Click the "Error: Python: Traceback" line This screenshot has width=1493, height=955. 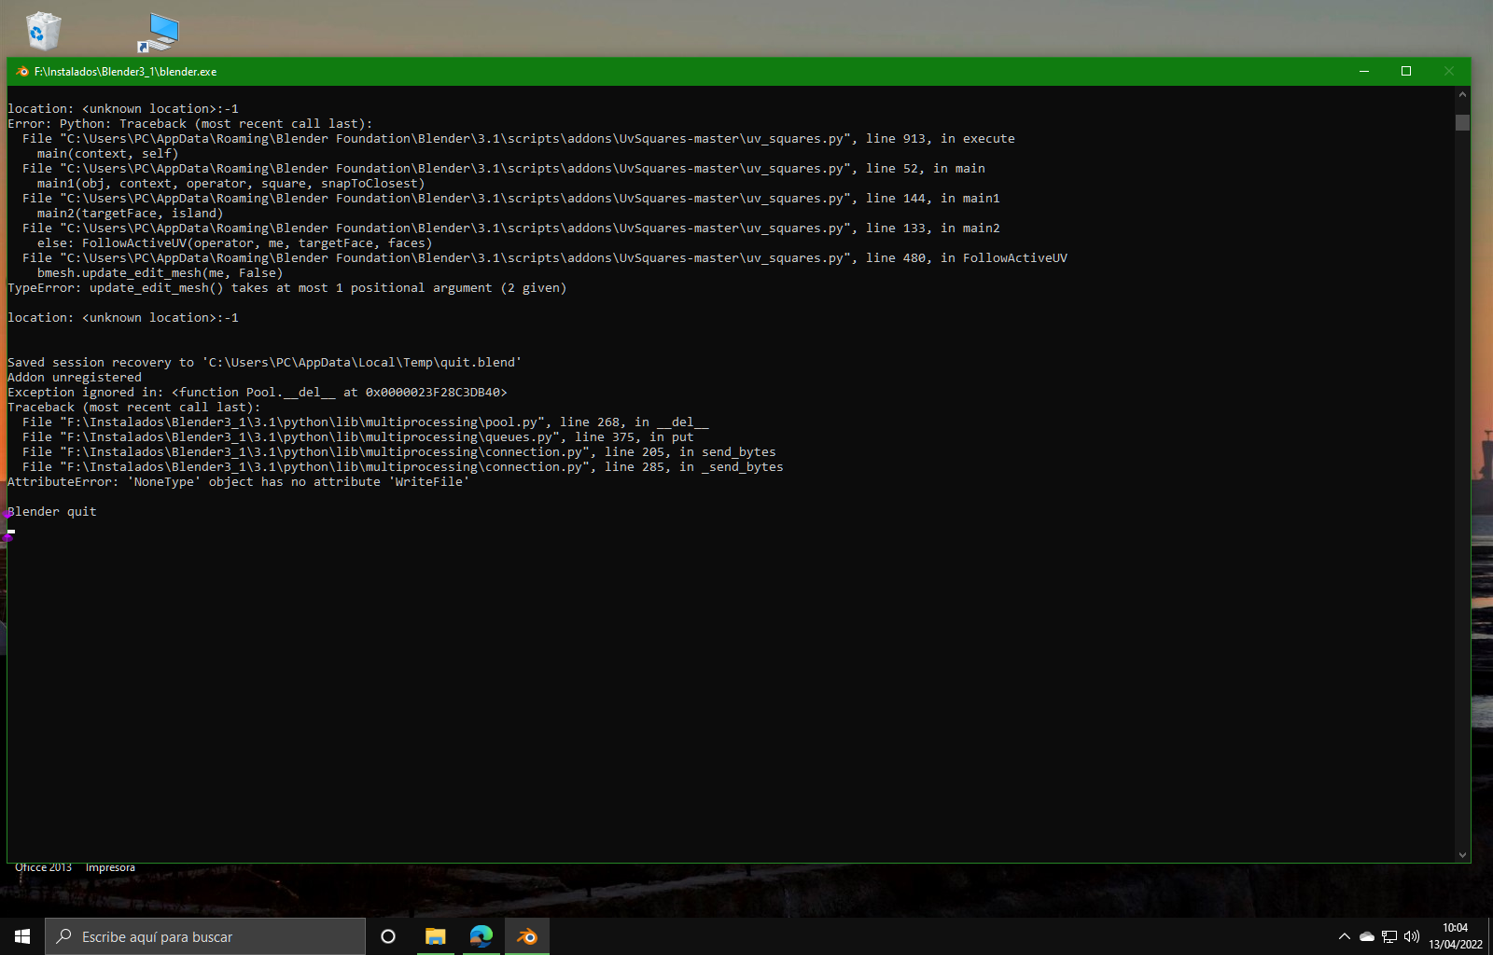tap(190, 124)
